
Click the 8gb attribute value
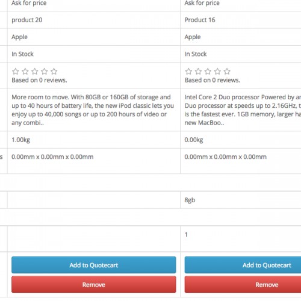tap(190, 200)
